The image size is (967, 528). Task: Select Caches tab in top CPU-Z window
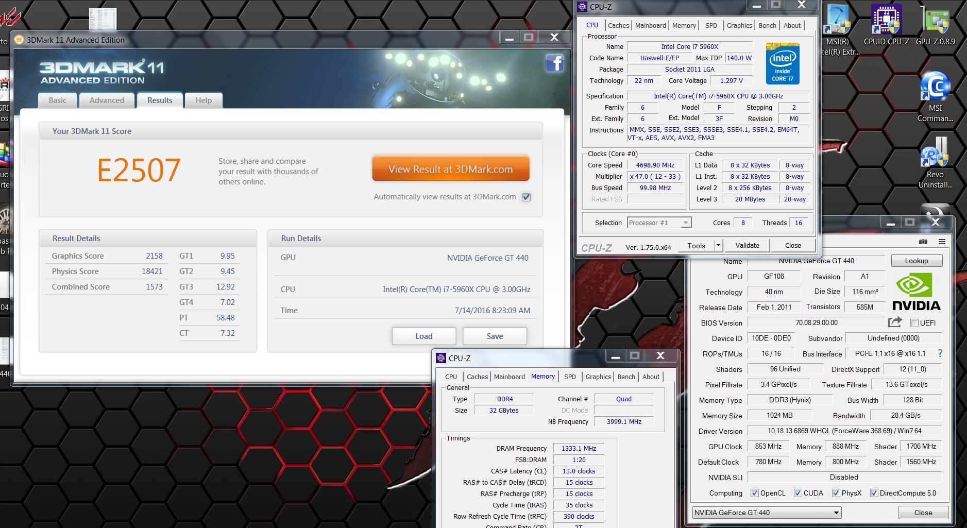(x=618, y=25)
